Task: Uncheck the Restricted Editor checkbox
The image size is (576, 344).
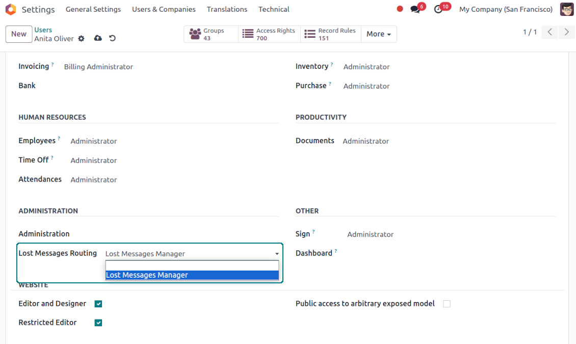Action: click(x=98, y=323)
